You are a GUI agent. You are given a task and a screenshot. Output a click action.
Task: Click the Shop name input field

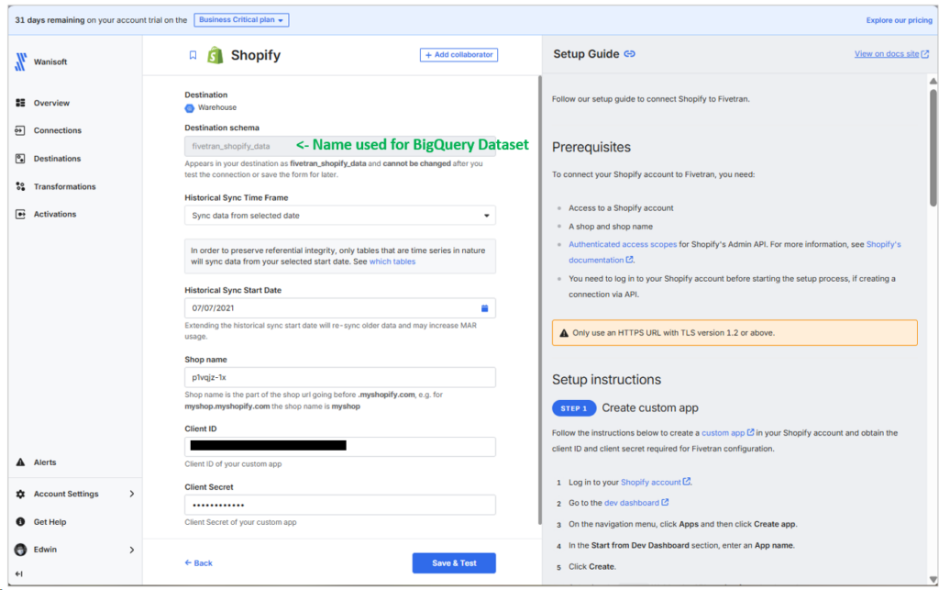point(339,377)
